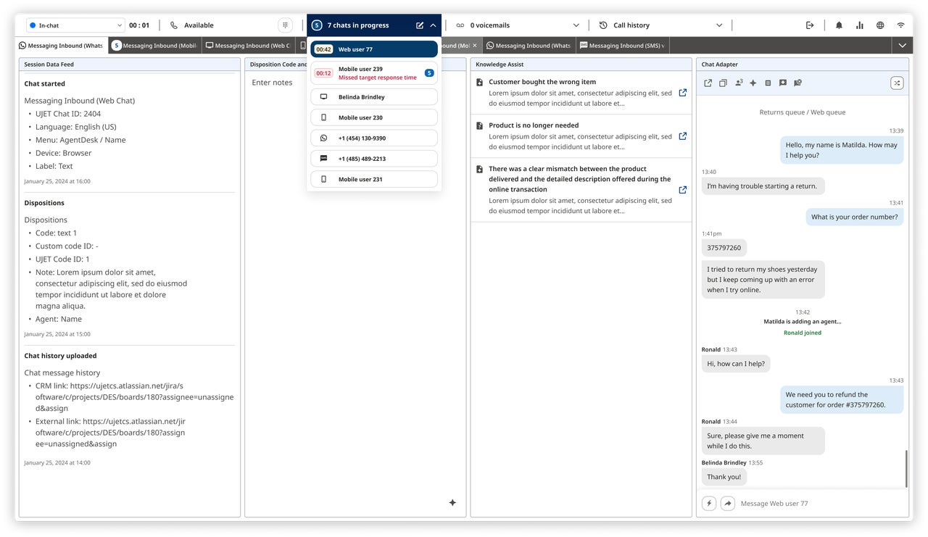Select Belinda Brindley from chat list
Image resolution: width=928 pixels, height=537 pixels.
(x=373, y=96)
